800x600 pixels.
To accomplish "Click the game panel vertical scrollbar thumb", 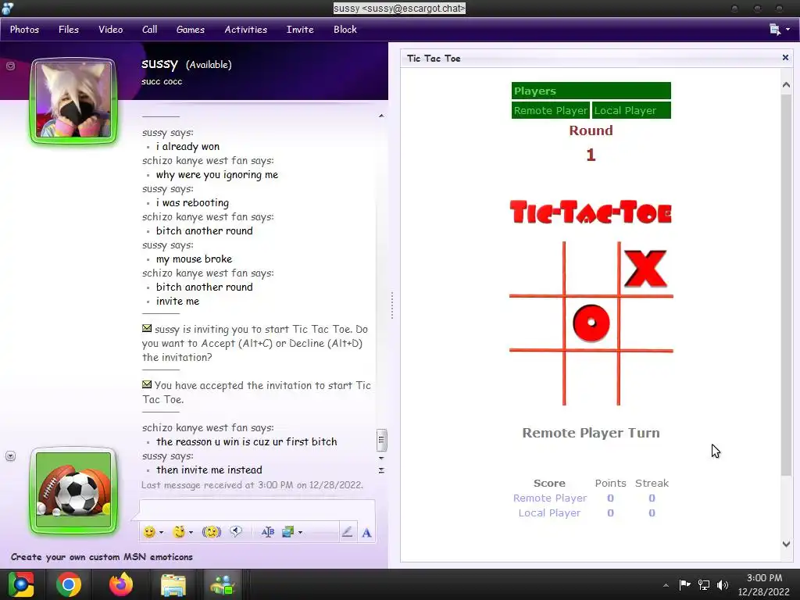I will tap(786, 286).
